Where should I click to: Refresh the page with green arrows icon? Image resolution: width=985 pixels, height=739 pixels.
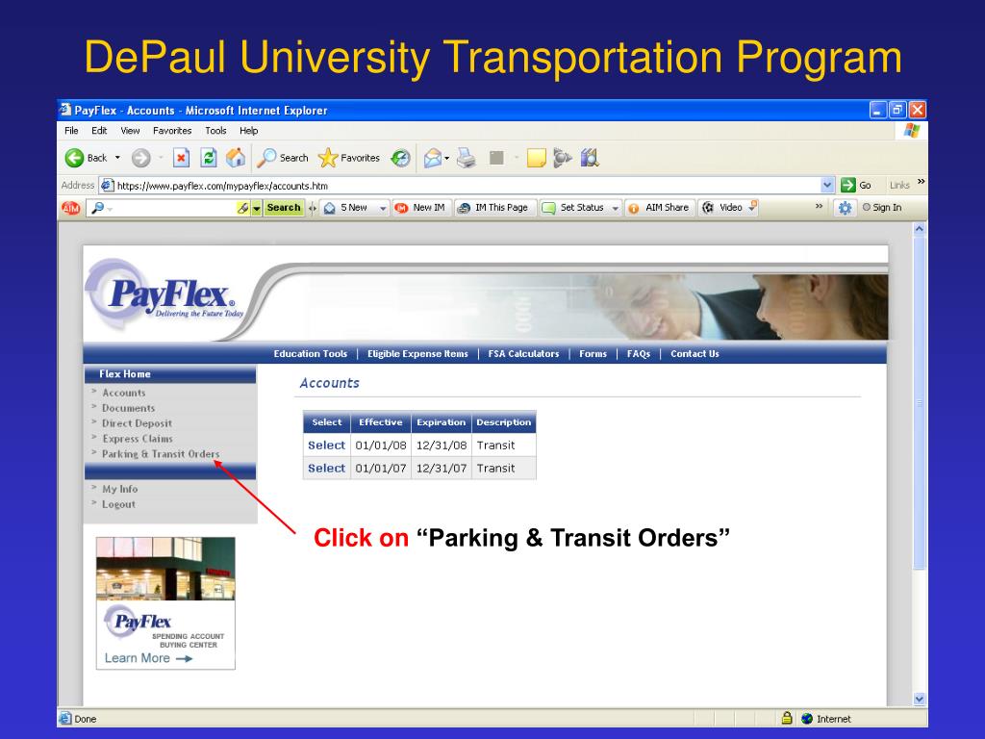(x=209, y=158)
